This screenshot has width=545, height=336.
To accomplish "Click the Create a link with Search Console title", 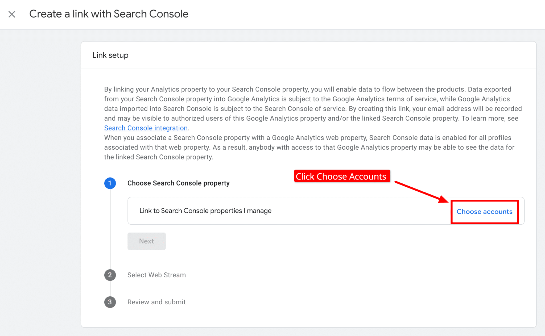I will point(109,14).
